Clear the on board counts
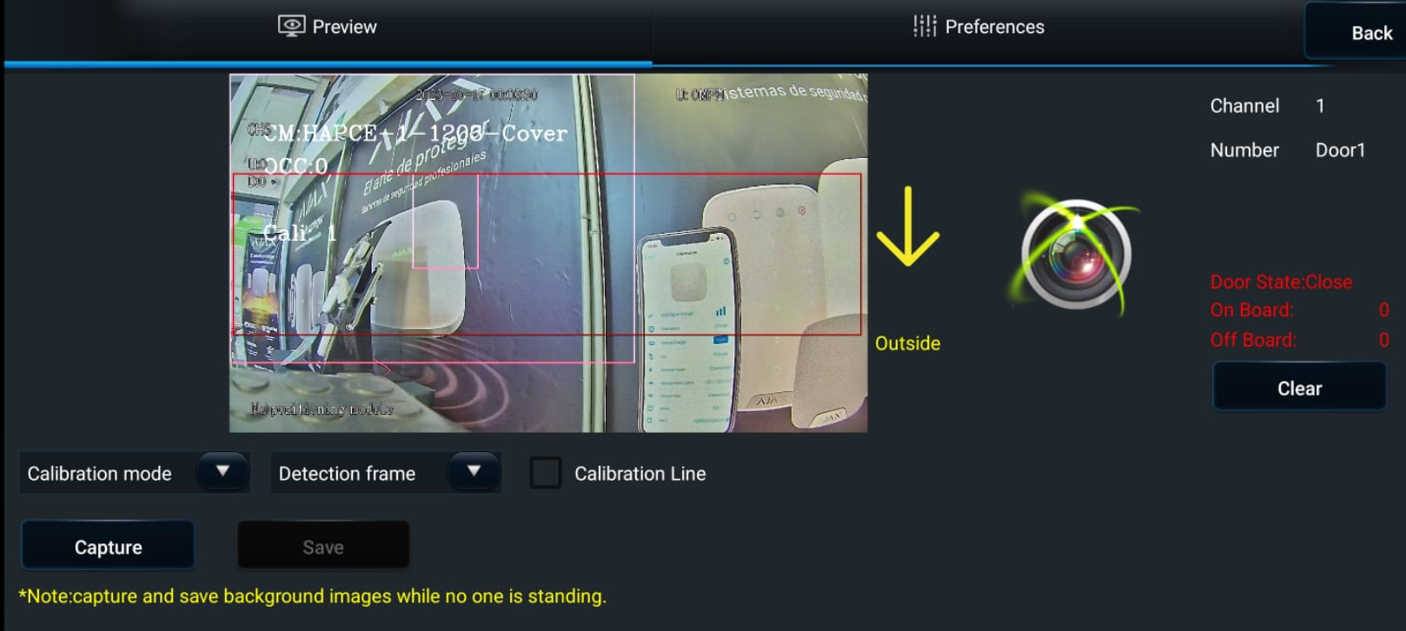The image size is (1406, 631). click(1299, 388)
